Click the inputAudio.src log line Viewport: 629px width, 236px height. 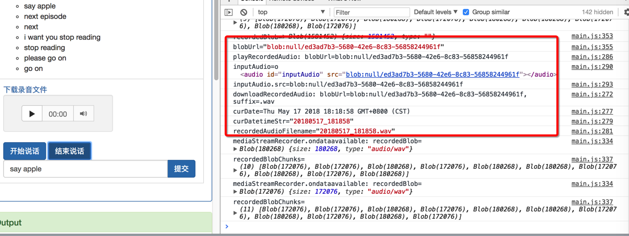348,84
